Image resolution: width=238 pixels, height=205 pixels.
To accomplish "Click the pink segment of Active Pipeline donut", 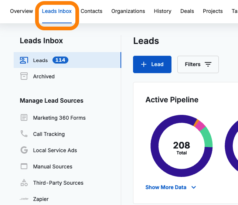I will click(x=200, y=126).
